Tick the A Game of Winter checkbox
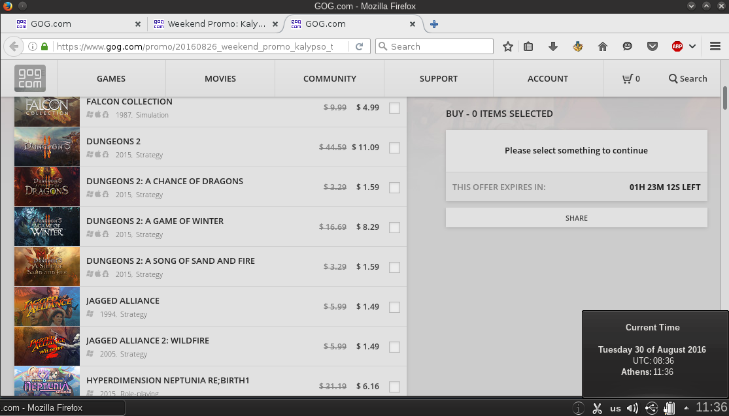This screenshot has width=729, height=416. click(394, 227)
